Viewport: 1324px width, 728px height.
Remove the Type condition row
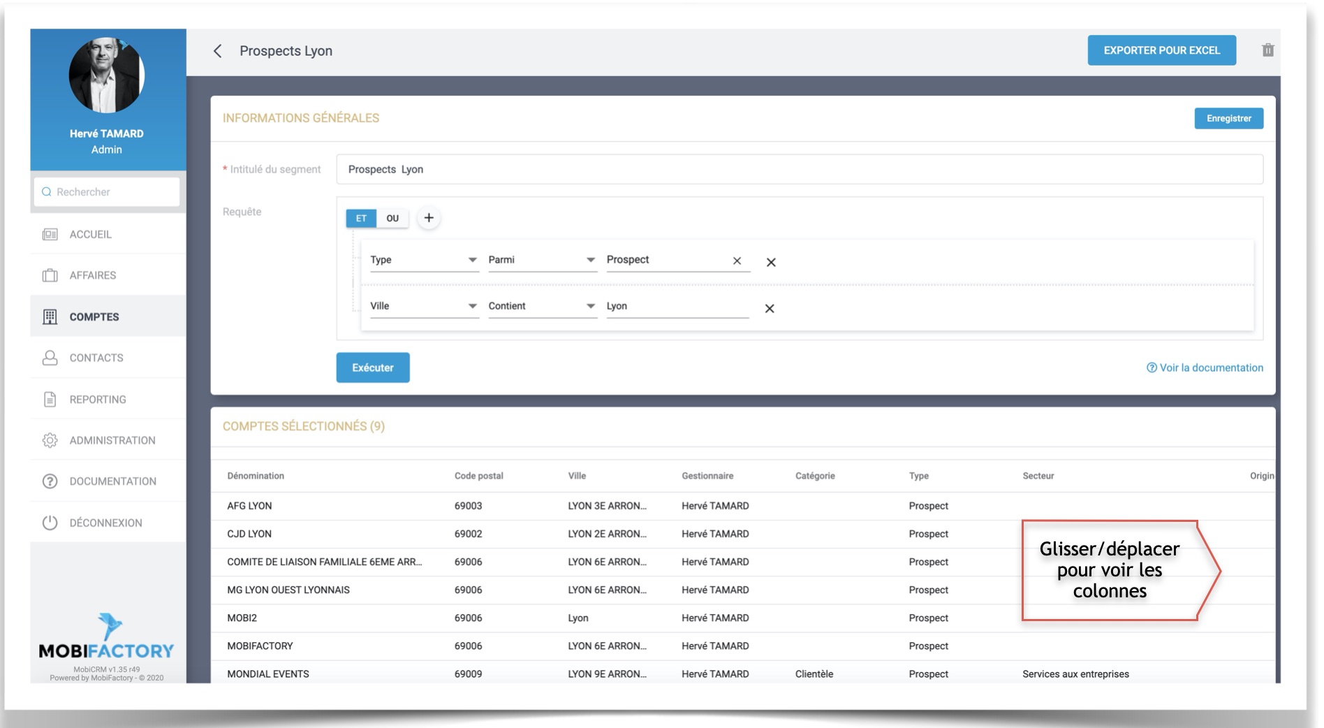coord(771,263)
